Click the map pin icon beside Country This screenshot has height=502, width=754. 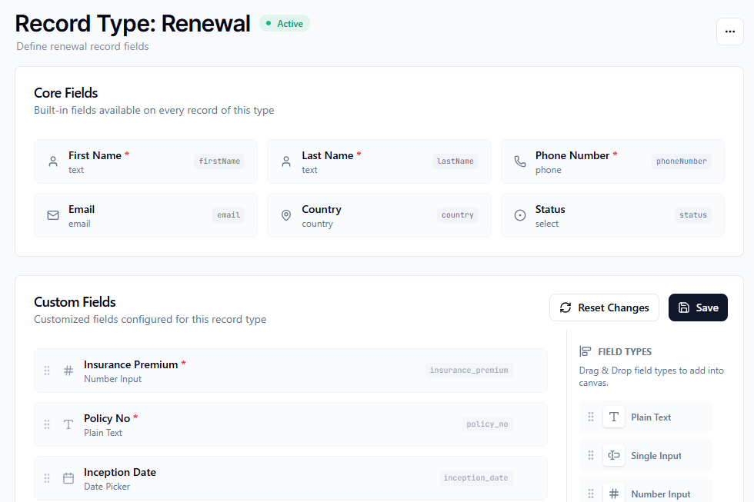tap(286, 215)
